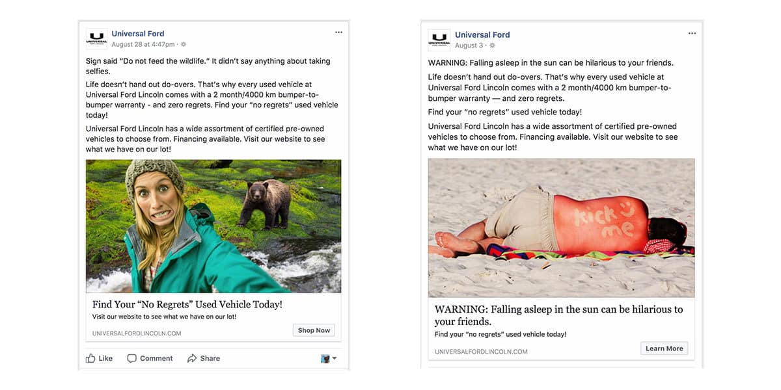Click audience gear icon beside August 3 timestamp
781x390 pixels.
pyautogui.click(x=492, y=46)
